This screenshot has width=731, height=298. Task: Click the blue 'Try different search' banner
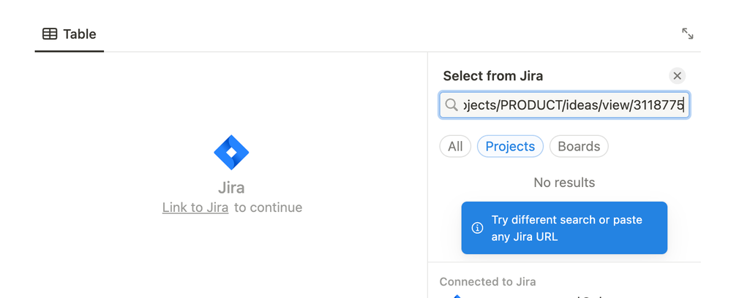pyautogui.click(x=564, y=228)
